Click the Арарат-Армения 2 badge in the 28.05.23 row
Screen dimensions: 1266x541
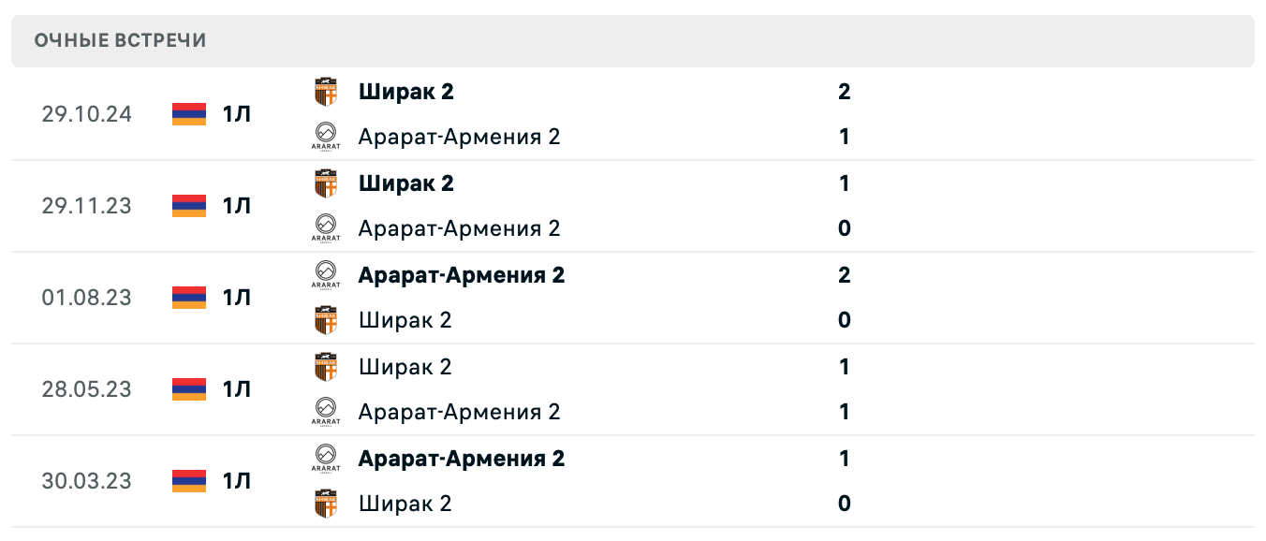pyautogui.click(x=327, y=411)
